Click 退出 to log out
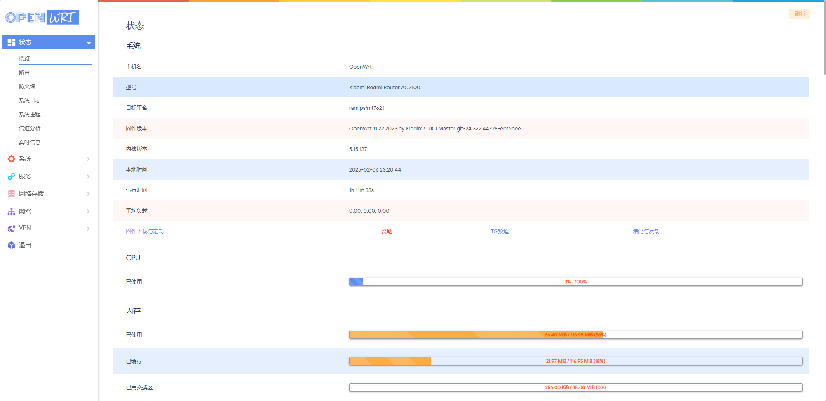Image resolution: width=826 pixels, height=401 pixels. 25,245
